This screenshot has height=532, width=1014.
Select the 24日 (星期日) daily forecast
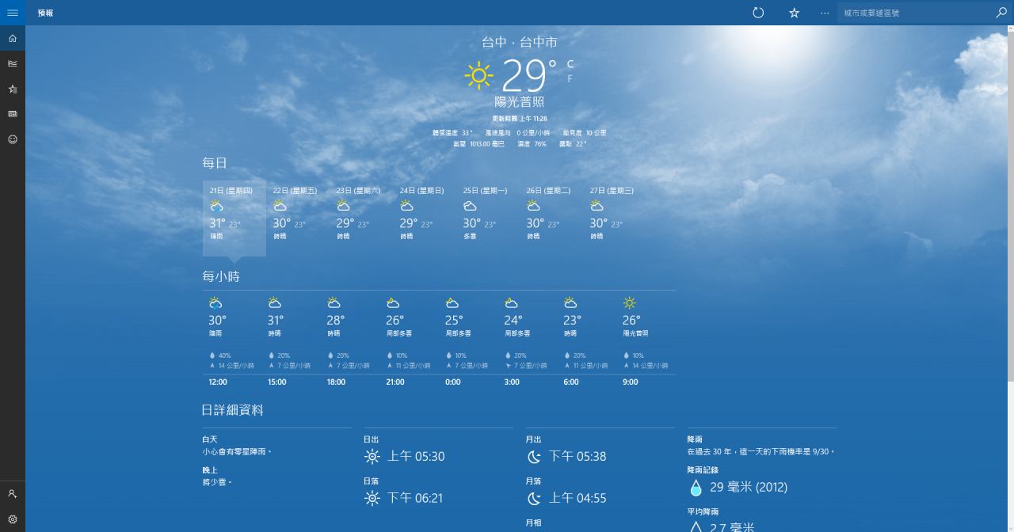click(424, 218)
